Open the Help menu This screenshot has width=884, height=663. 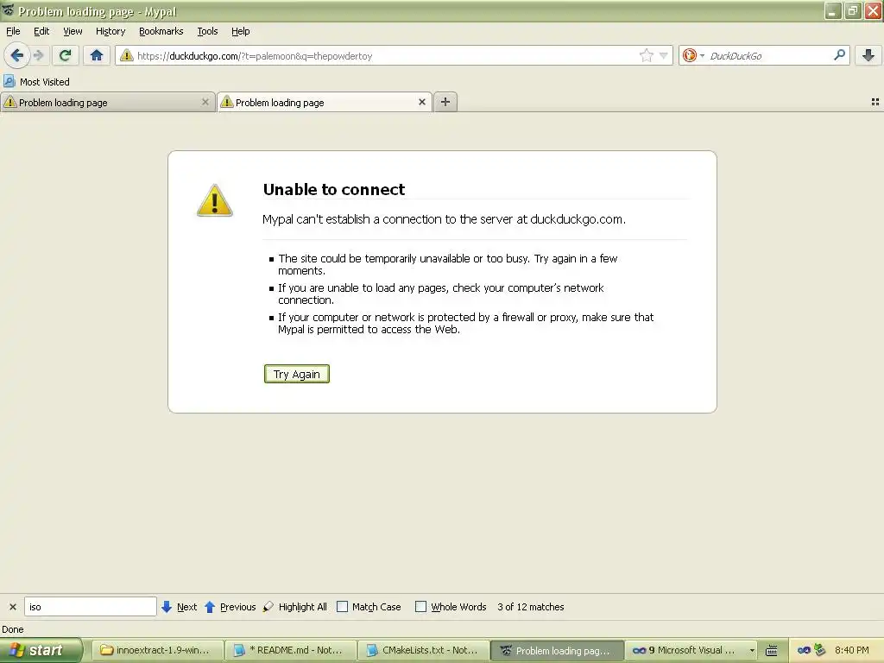point(241,32)
